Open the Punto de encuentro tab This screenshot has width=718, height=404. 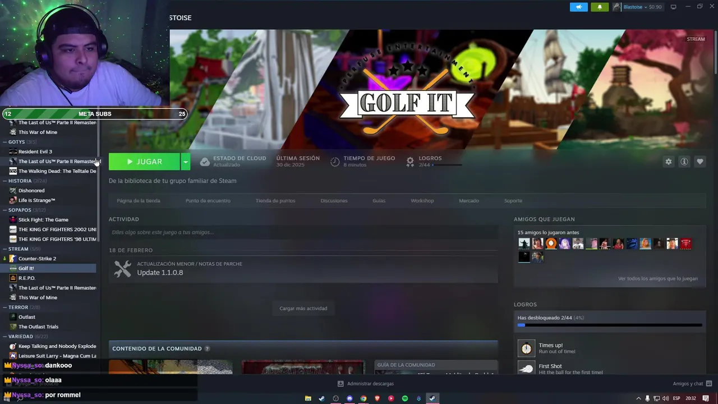(208, 200)
